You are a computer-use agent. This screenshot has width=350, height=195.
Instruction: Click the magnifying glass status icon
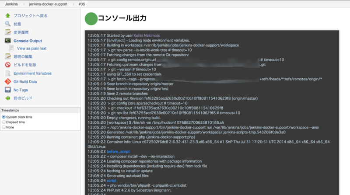[x=8, y=24]
